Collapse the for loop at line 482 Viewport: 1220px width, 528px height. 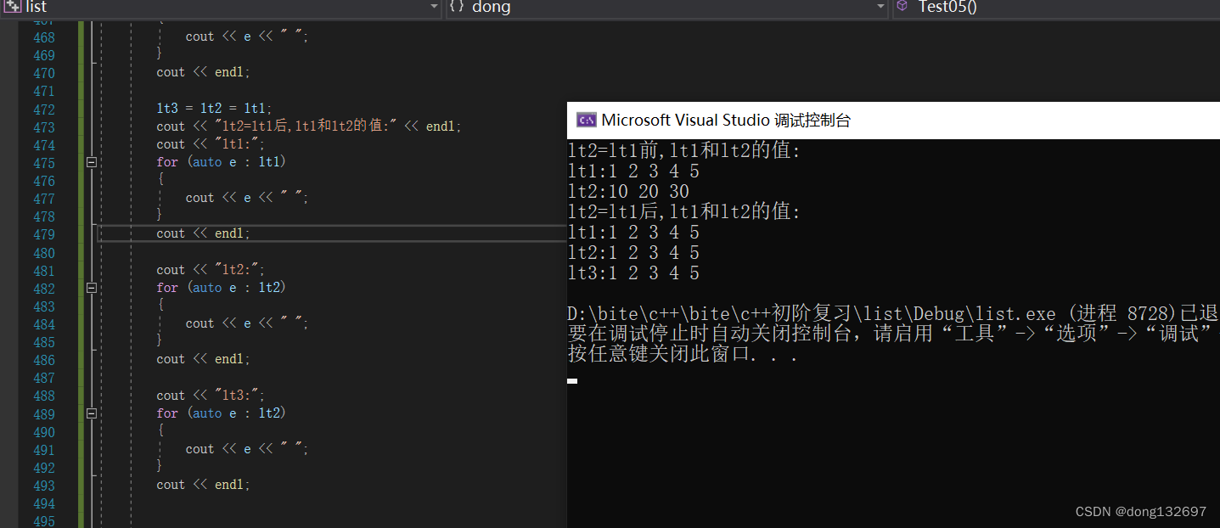[92, 288]
